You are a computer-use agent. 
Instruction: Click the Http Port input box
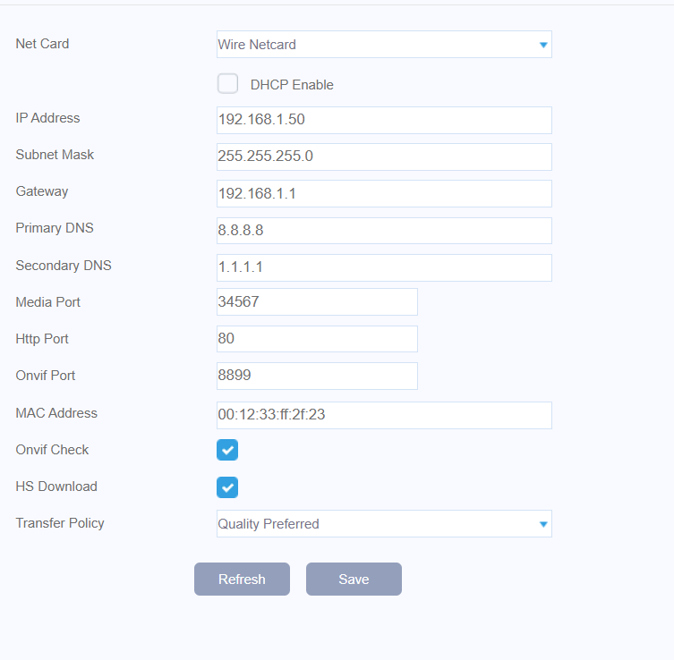317,339
